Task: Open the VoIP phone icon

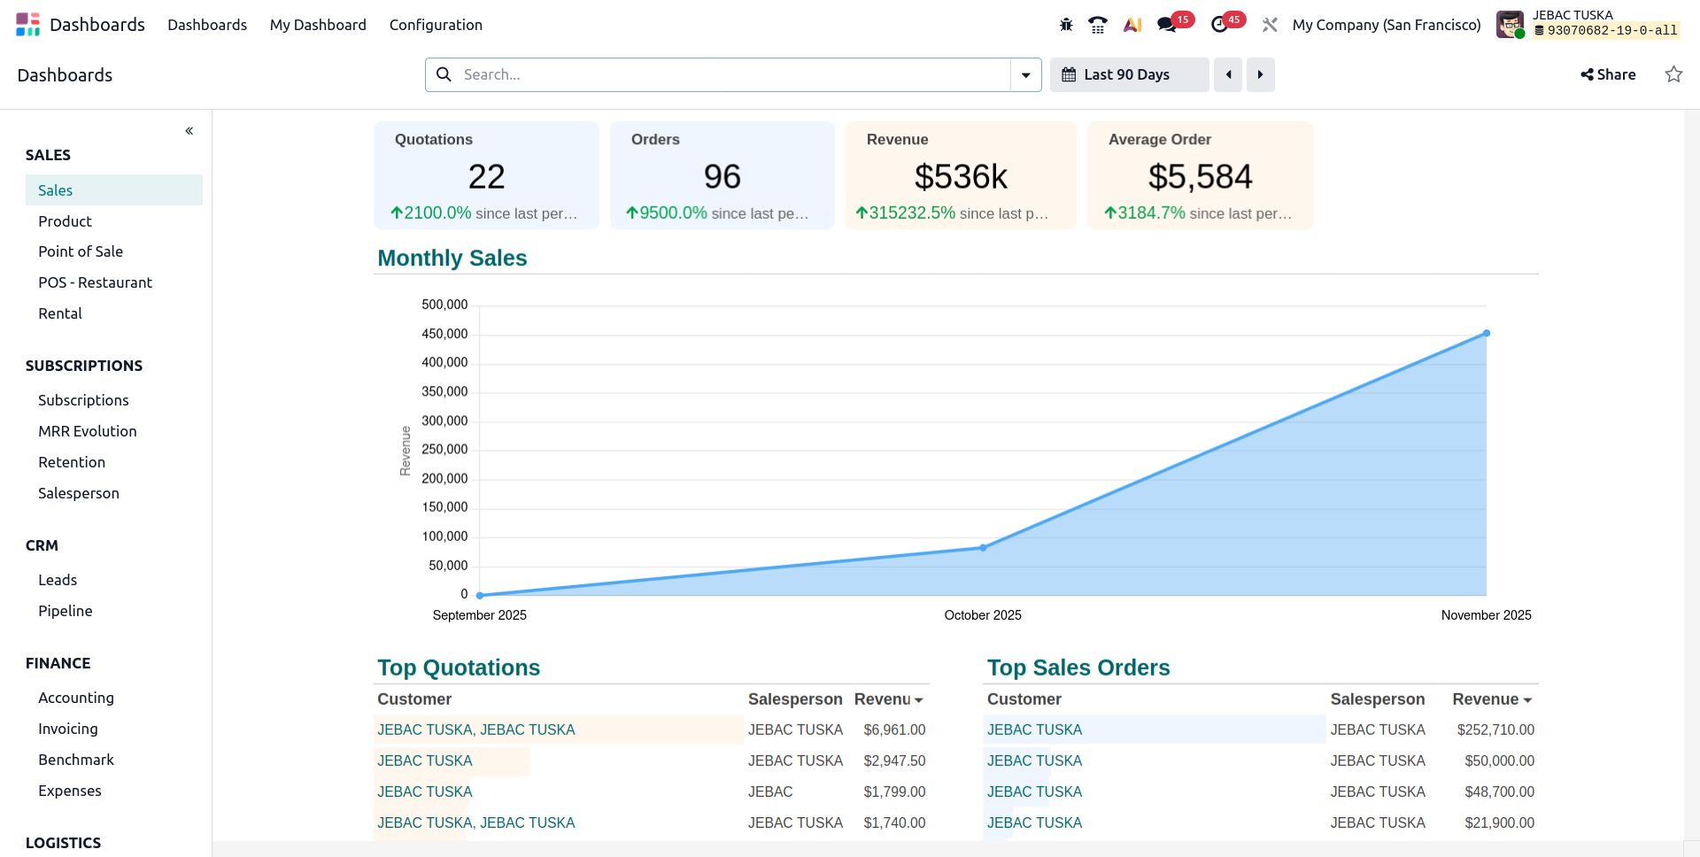Action: (x=1098, y=25)
